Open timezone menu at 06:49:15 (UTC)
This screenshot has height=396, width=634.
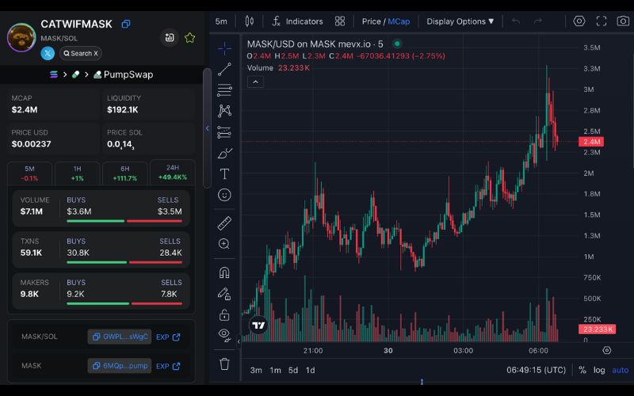(x=537, y=370)
